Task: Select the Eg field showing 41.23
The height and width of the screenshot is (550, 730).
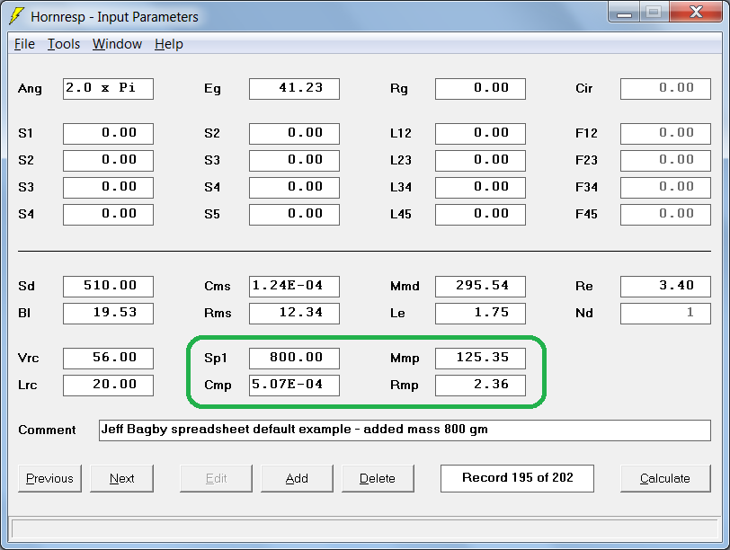Action: pos(294,88)
